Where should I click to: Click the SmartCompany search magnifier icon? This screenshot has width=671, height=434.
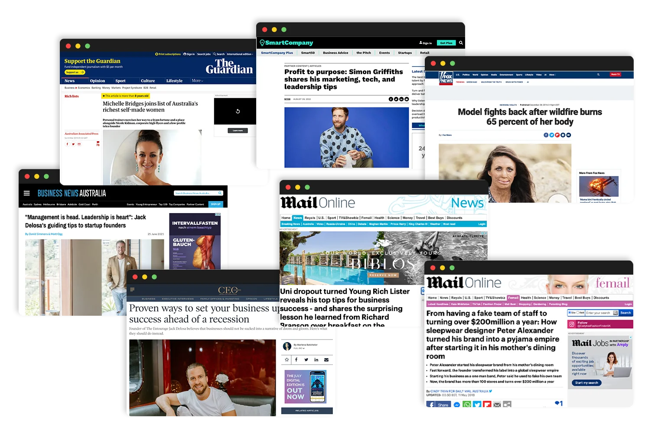pos(461,43)
